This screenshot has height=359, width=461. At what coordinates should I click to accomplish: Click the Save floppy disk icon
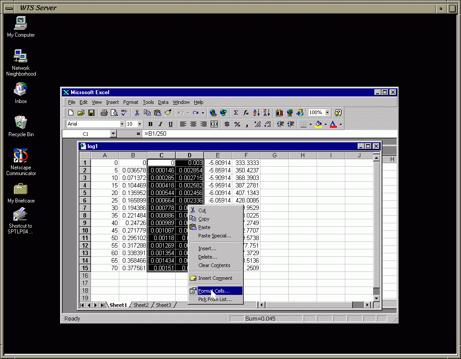pos(91,113)
